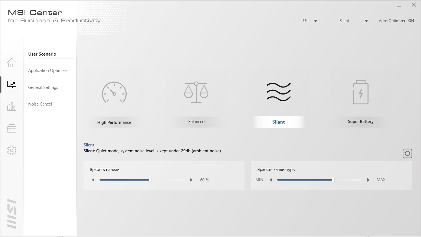Increase keyboard brightness with right arrow

point(368,180)
